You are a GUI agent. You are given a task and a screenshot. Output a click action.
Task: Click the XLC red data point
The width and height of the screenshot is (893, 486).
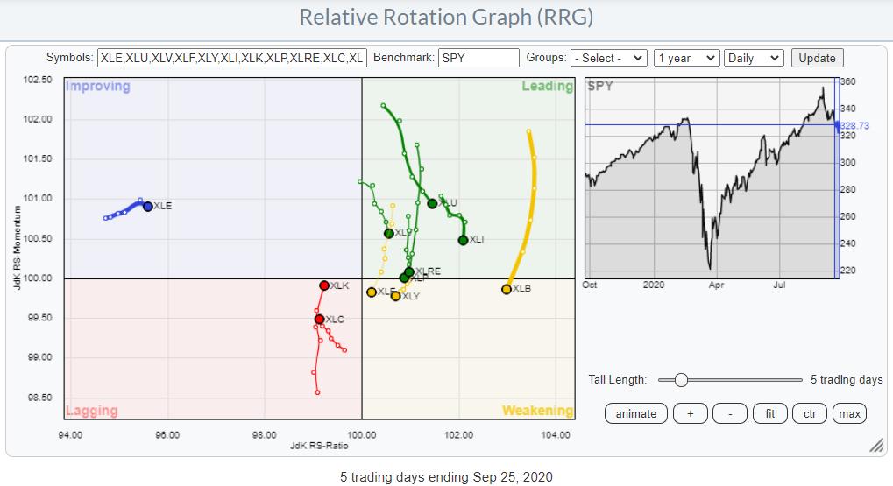(320, 319)
